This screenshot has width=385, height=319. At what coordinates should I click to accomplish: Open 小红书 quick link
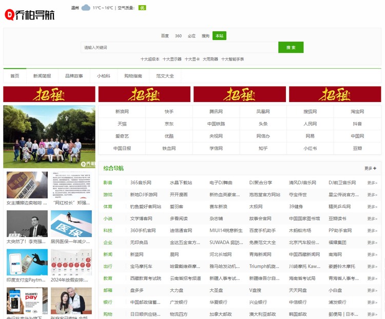(310, 148)
